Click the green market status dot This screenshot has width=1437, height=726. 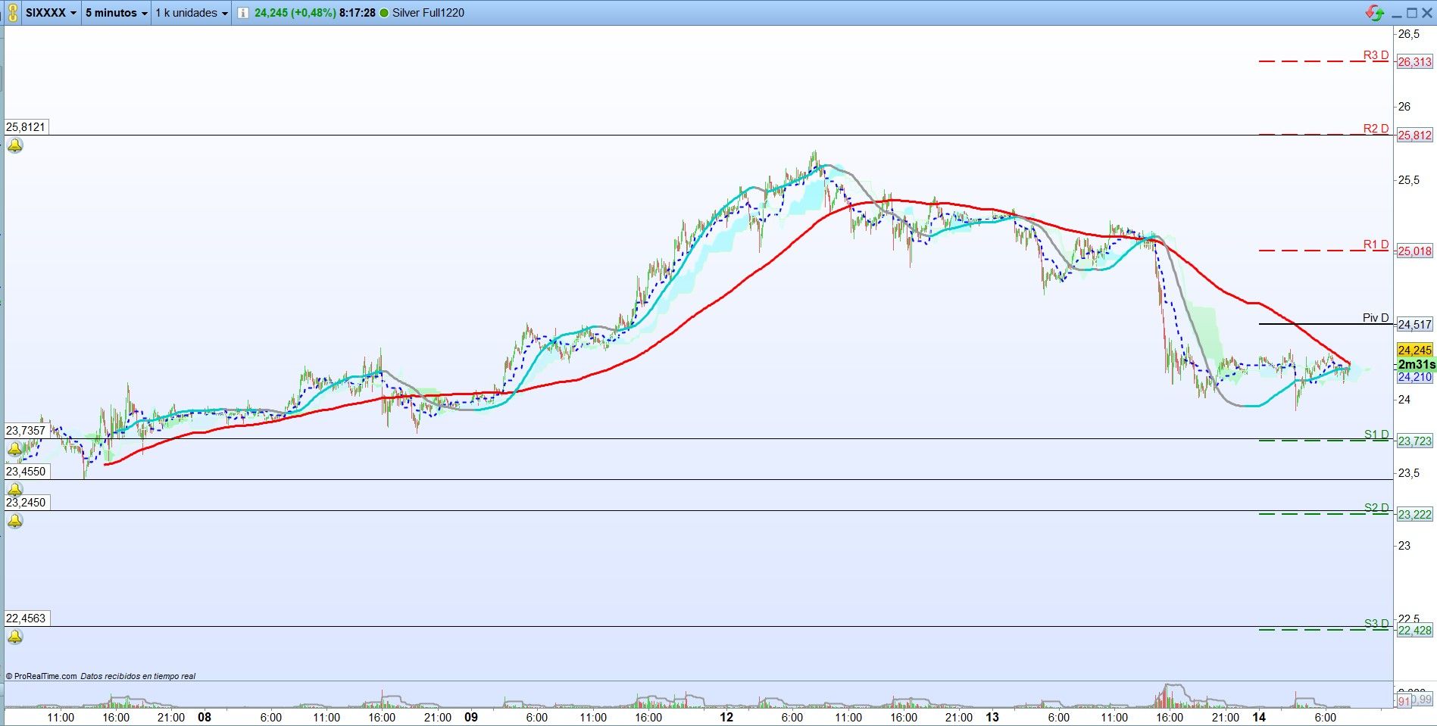(x=384, y=13)
